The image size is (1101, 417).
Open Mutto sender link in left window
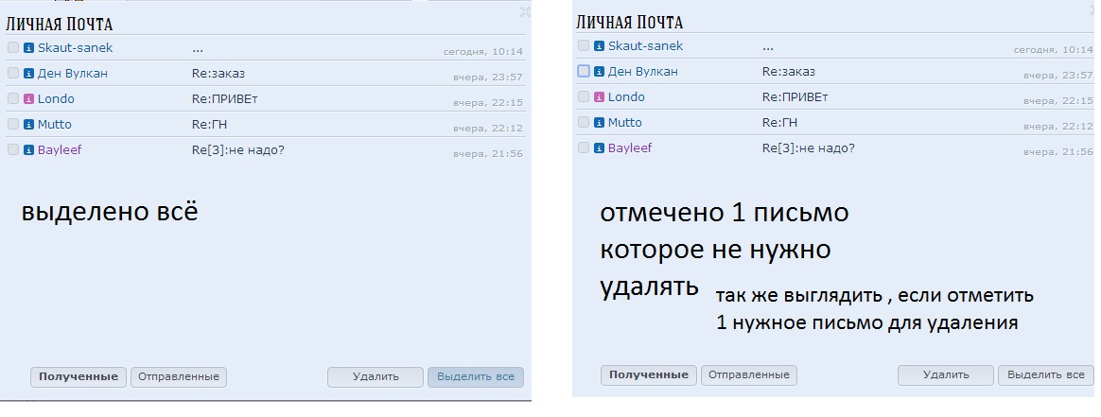(55, 124)
